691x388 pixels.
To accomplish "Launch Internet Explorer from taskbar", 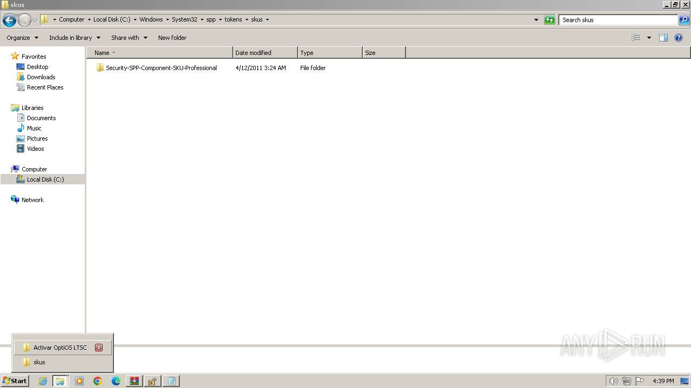I will [43, 381].
